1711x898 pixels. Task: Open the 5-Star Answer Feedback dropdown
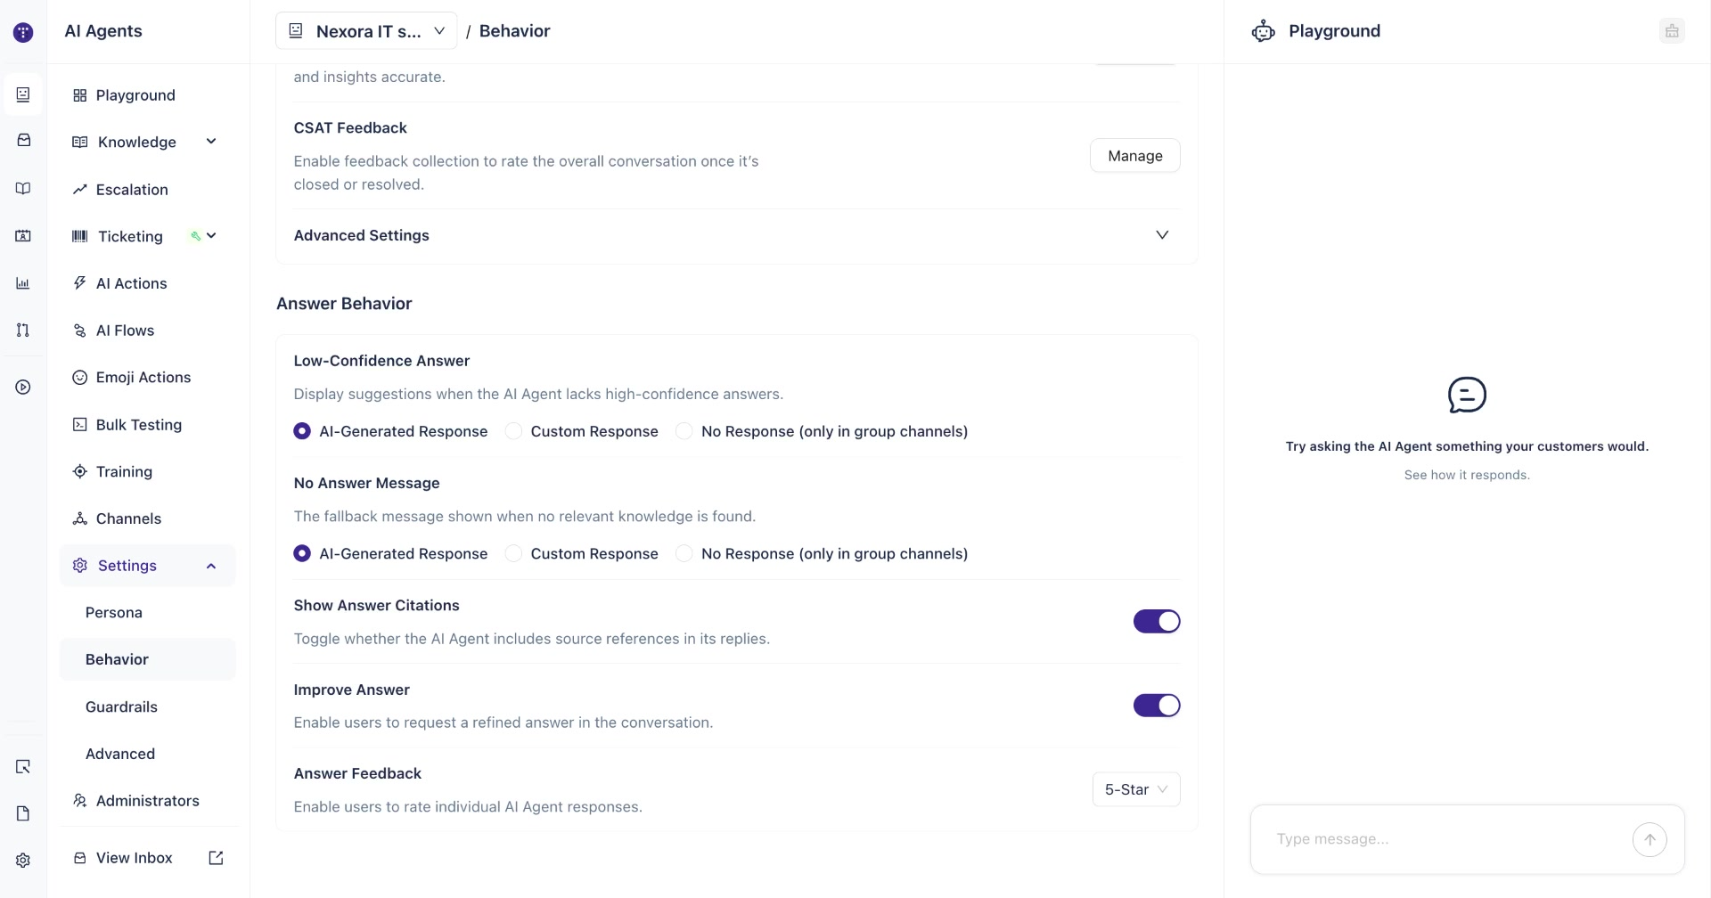tap(1136, 789)
